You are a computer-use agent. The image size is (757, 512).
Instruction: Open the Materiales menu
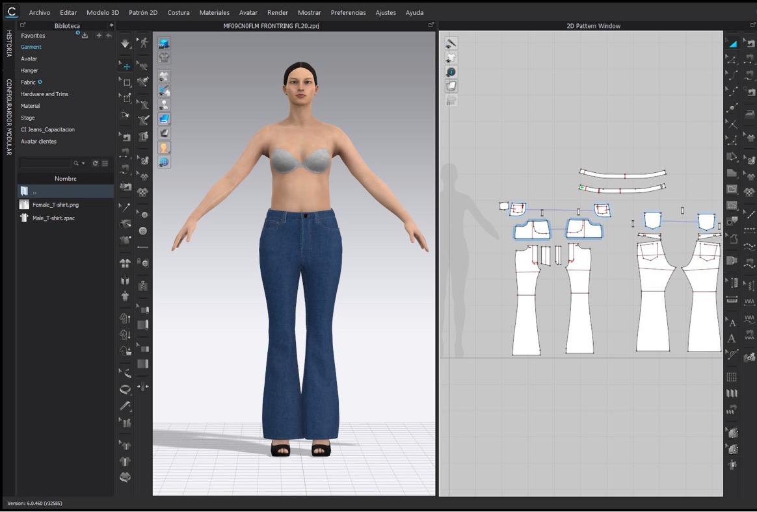(214, 12)
